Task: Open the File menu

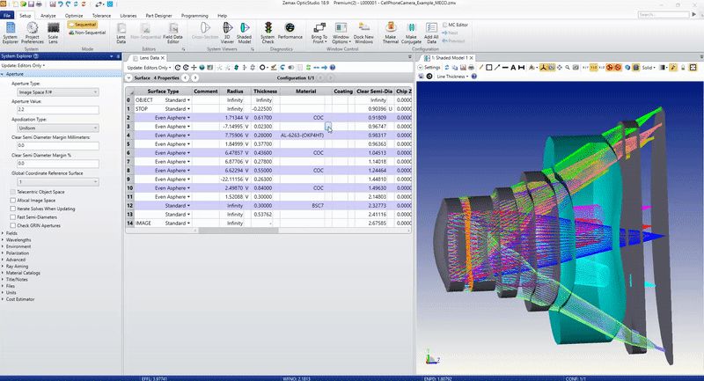Action: tap(7, 15)
